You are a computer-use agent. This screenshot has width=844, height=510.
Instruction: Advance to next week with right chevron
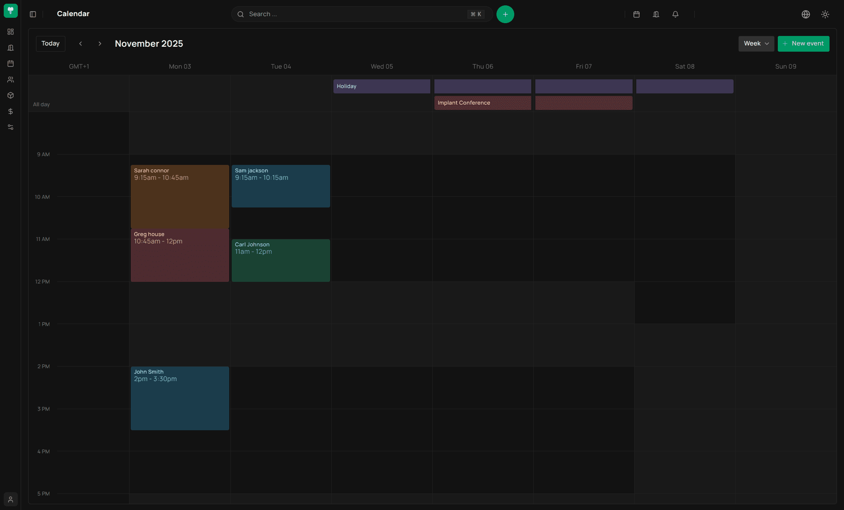(x=100, y=43)
